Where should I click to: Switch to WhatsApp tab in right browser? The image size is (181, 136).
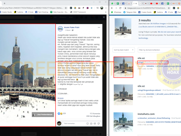[112, 3]
